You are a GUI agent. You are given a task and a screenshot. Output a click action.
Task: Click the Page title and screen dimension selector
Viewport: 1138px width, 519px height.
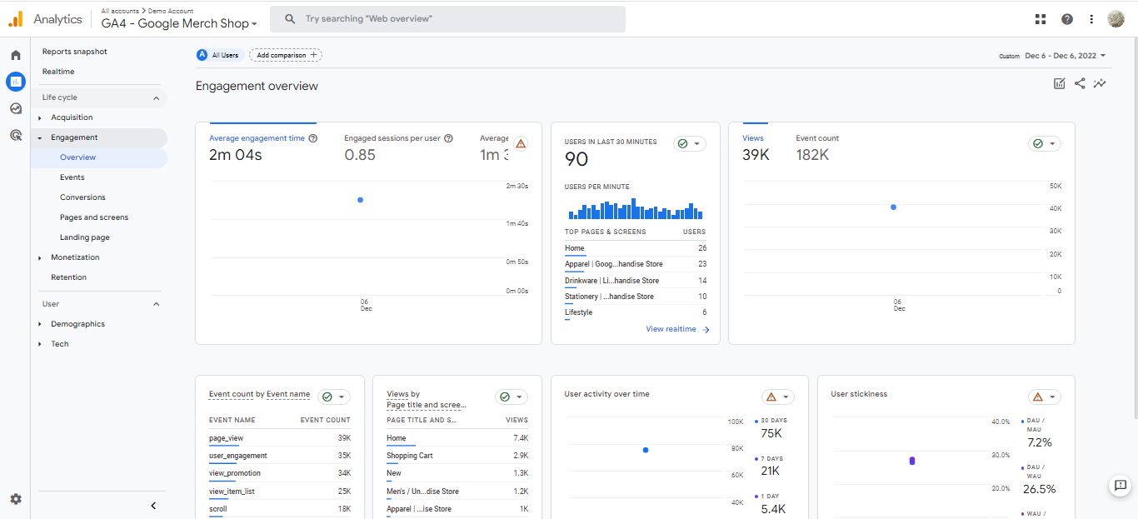point(426,405)
